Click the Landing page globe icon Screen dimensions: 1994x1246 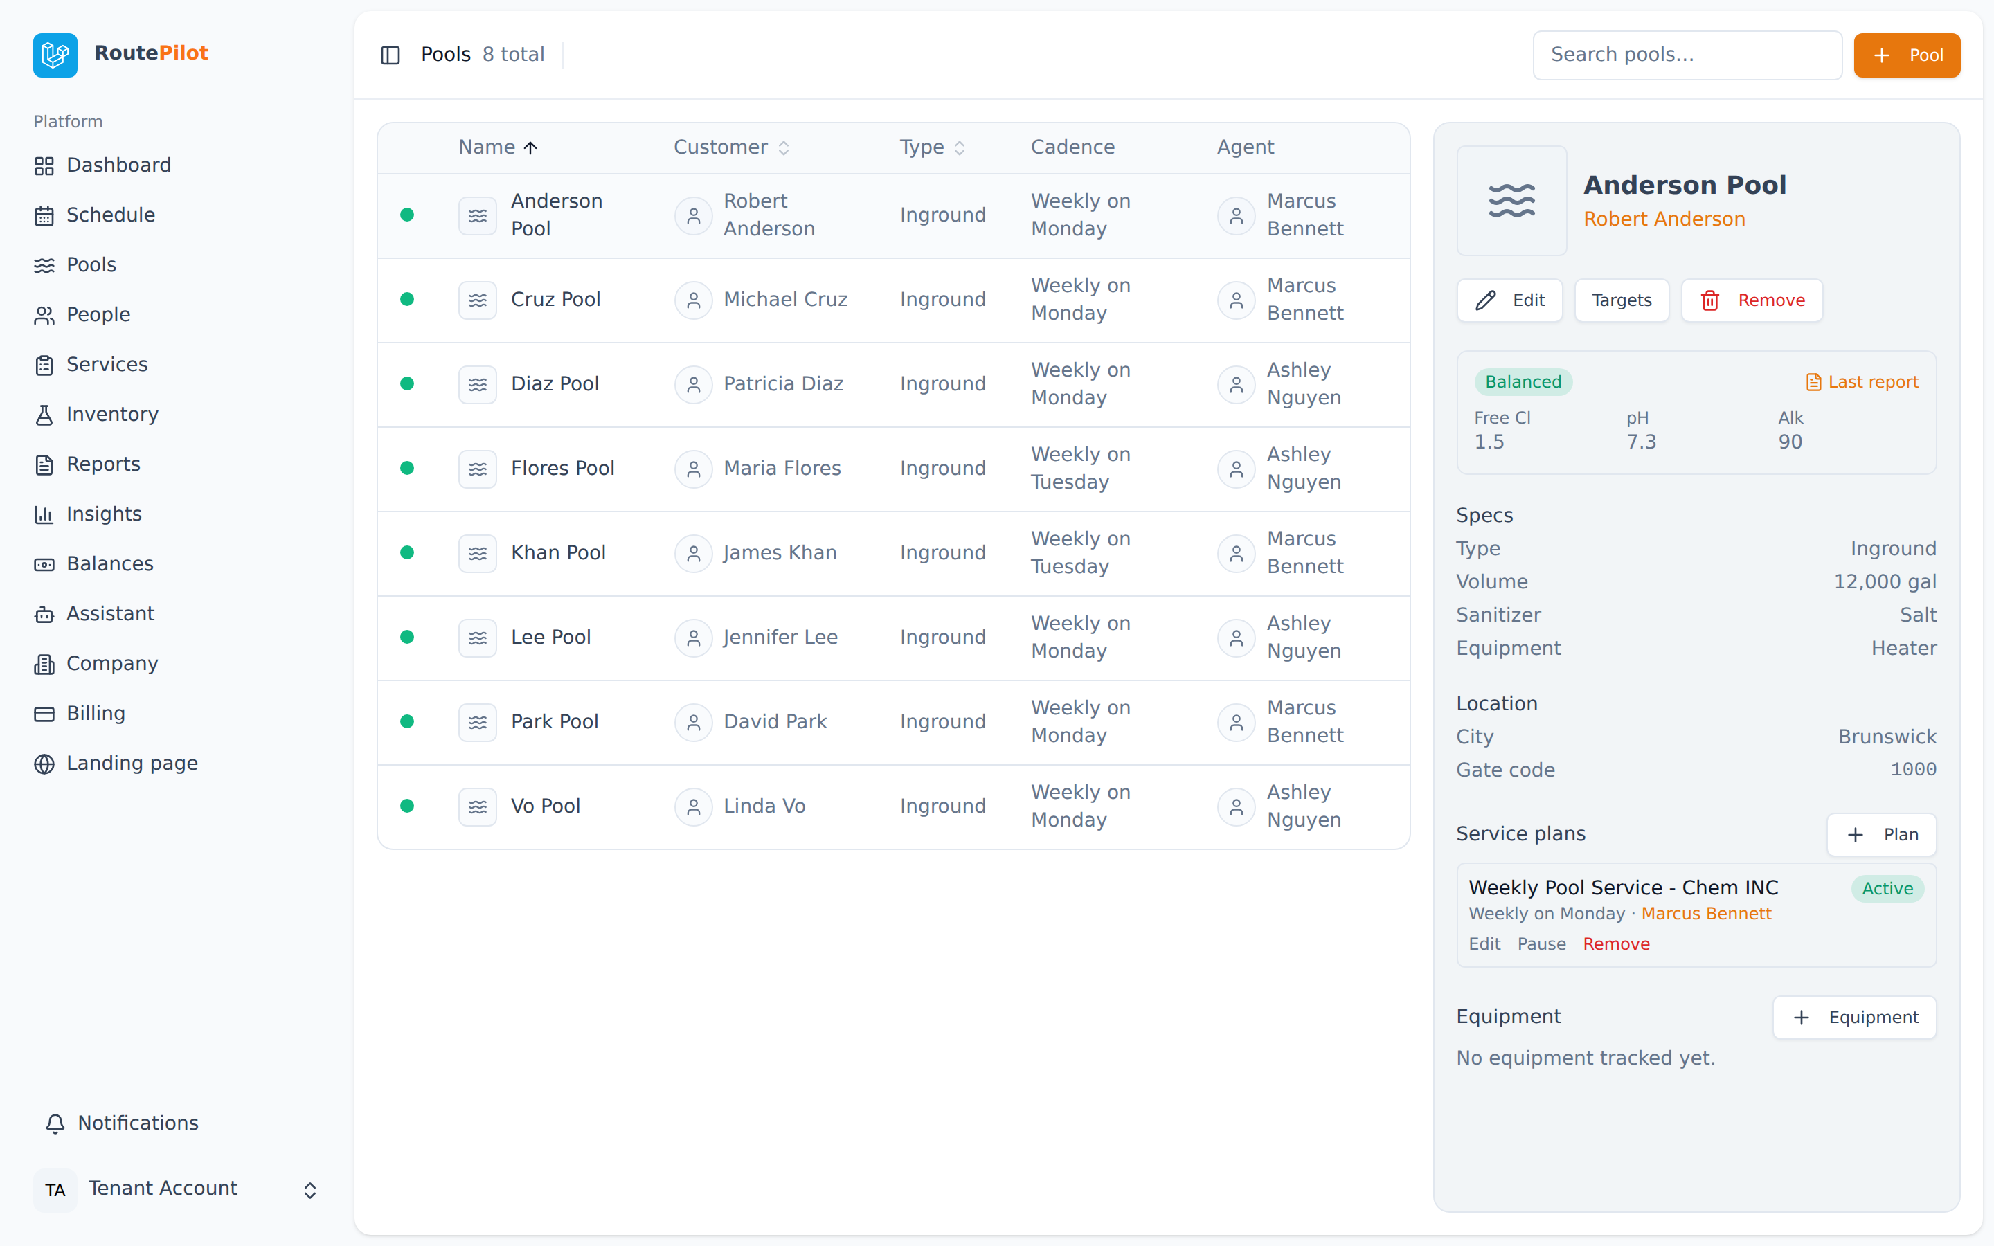[x=44, y=764]
